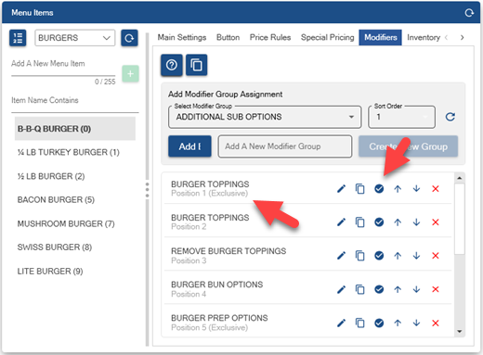Select MUSHROOM BURGER (7) item
This screenshot has width=483, height=355.
(75, 223)
